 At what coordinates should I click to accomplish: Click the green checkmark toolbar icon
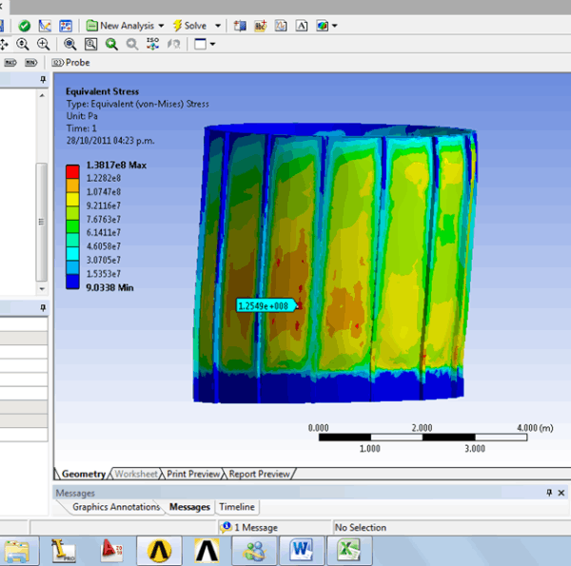click(24, 26)
